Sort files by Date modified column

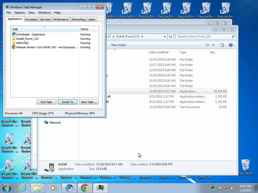pyautogui.click(x=163, y=52)
